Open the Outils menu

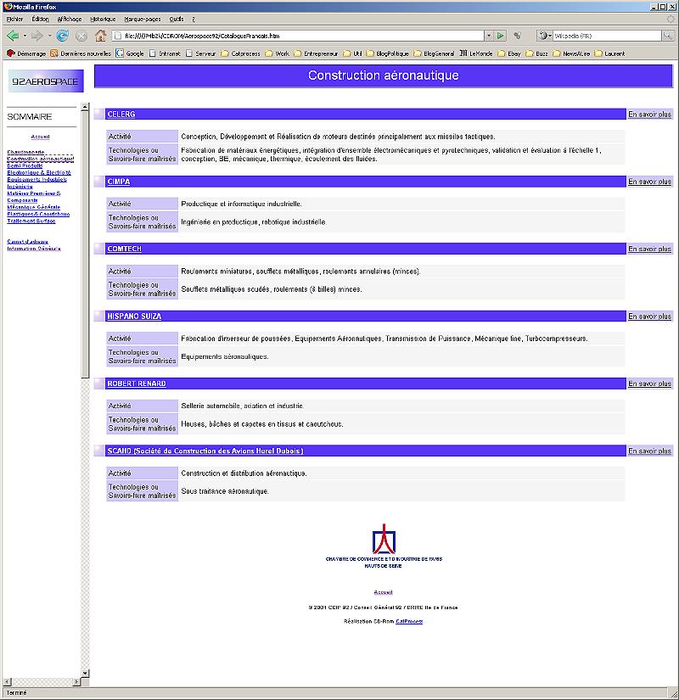[177, 20]
